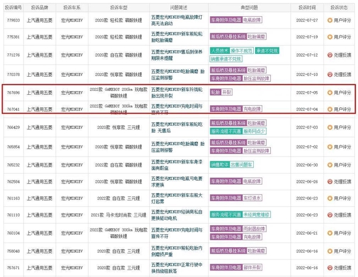Click the 处理反馈 status icon for complaint 771276
The height and width of the screenshot is (277, 358).
[x=330, y=55]
